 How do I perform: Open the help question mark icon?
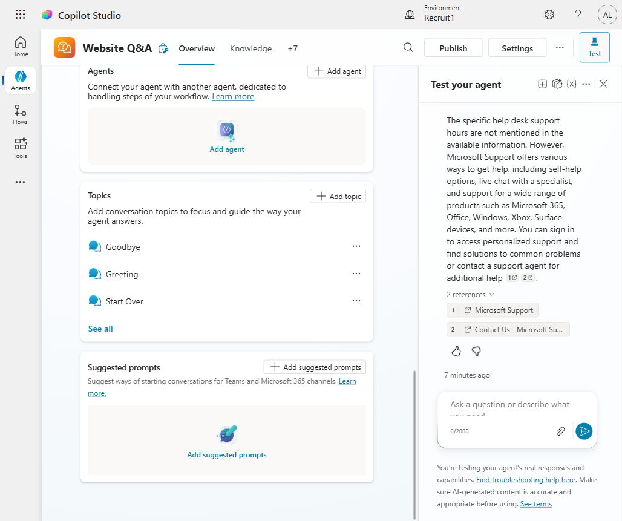578,15
